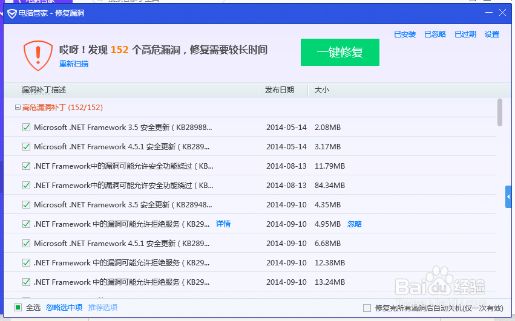Uncheck the 6.68MB .NET Framework 4.5.1 update
515x321 pixels.
pyautogui.click(x=26, y=244)
